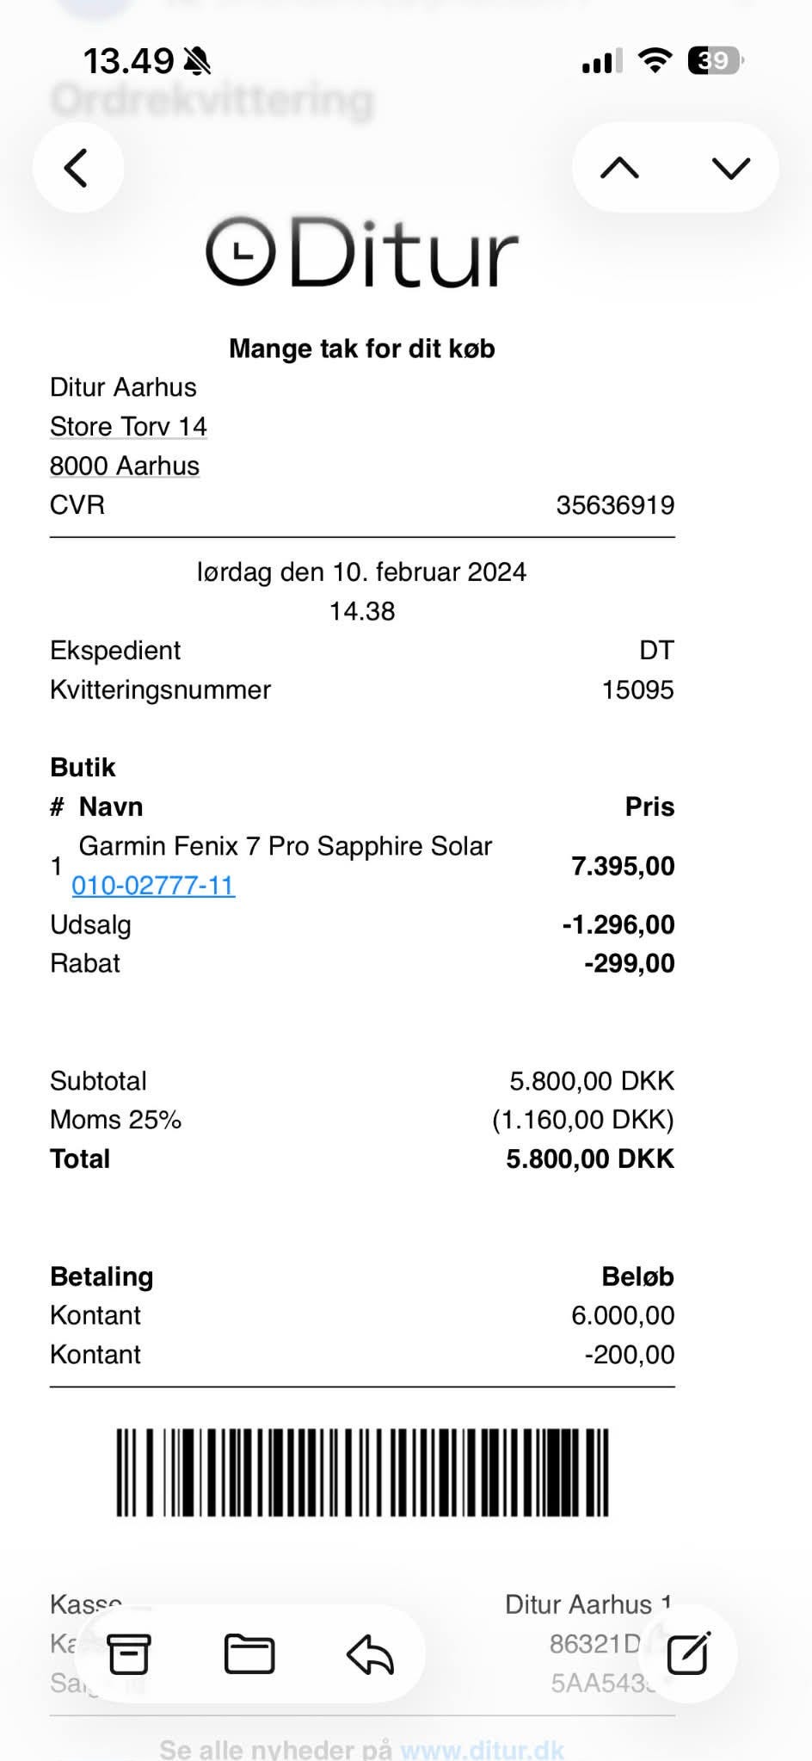Screen dimensions: 812x1761
Task: Tap the battery indicator in status bar
Action: (x=715, y=61)
